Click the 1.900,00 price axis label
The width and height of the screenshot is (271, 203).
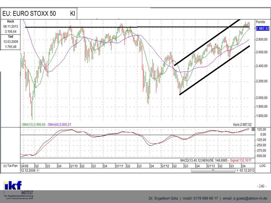coord(262,107)
